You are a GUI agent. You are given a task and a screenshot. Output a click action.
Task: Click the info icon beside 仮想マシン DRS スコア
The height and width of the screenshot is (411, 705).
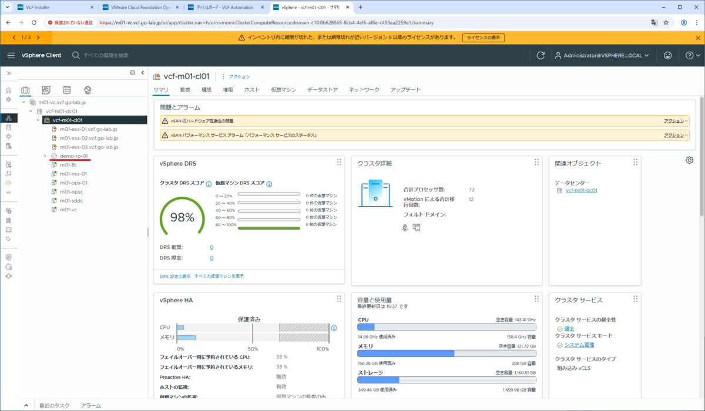(269, 184)
